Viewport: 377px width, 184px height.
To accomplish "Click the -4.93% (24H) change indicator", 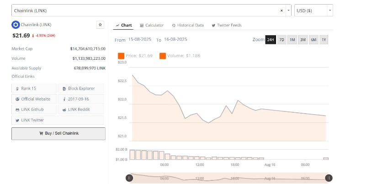I will point(43,36).
